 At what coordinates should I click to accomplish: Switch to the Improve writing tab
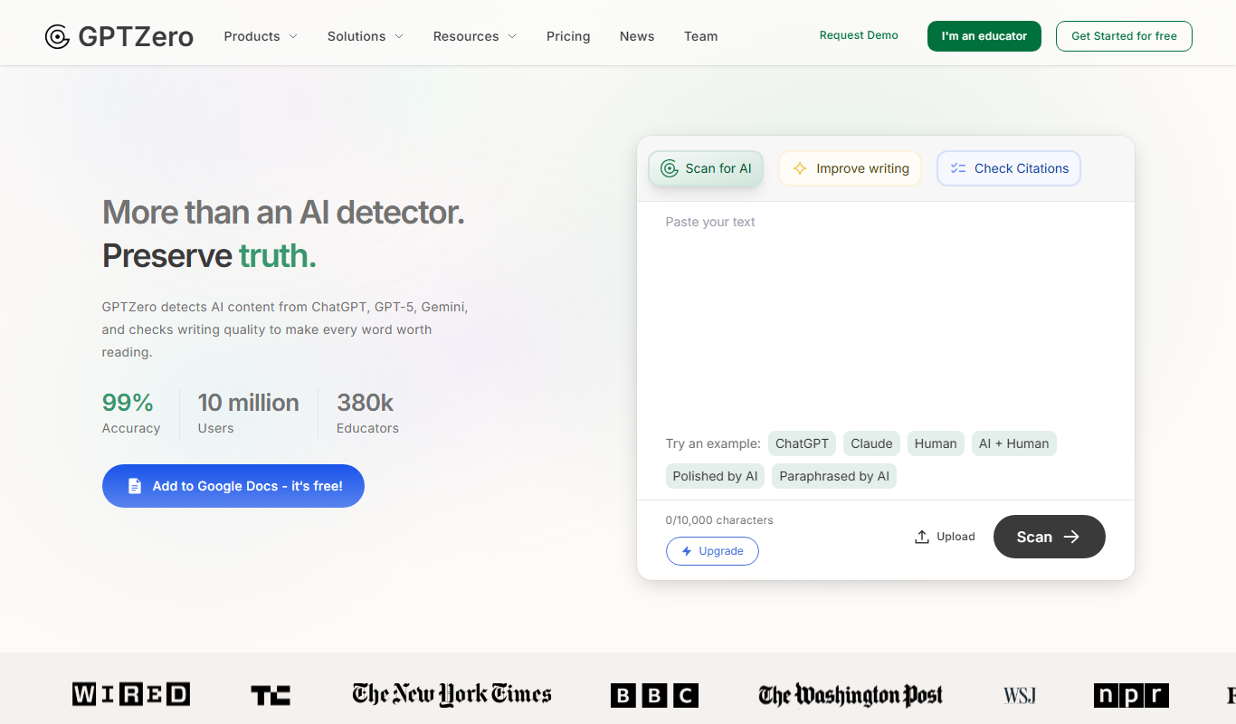point(850,168)
